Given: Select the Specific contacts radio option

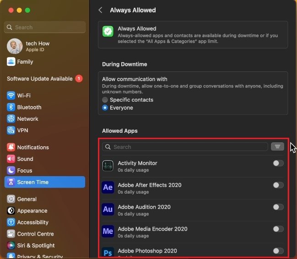Looking at the screenshot, I should coord(105,100).
